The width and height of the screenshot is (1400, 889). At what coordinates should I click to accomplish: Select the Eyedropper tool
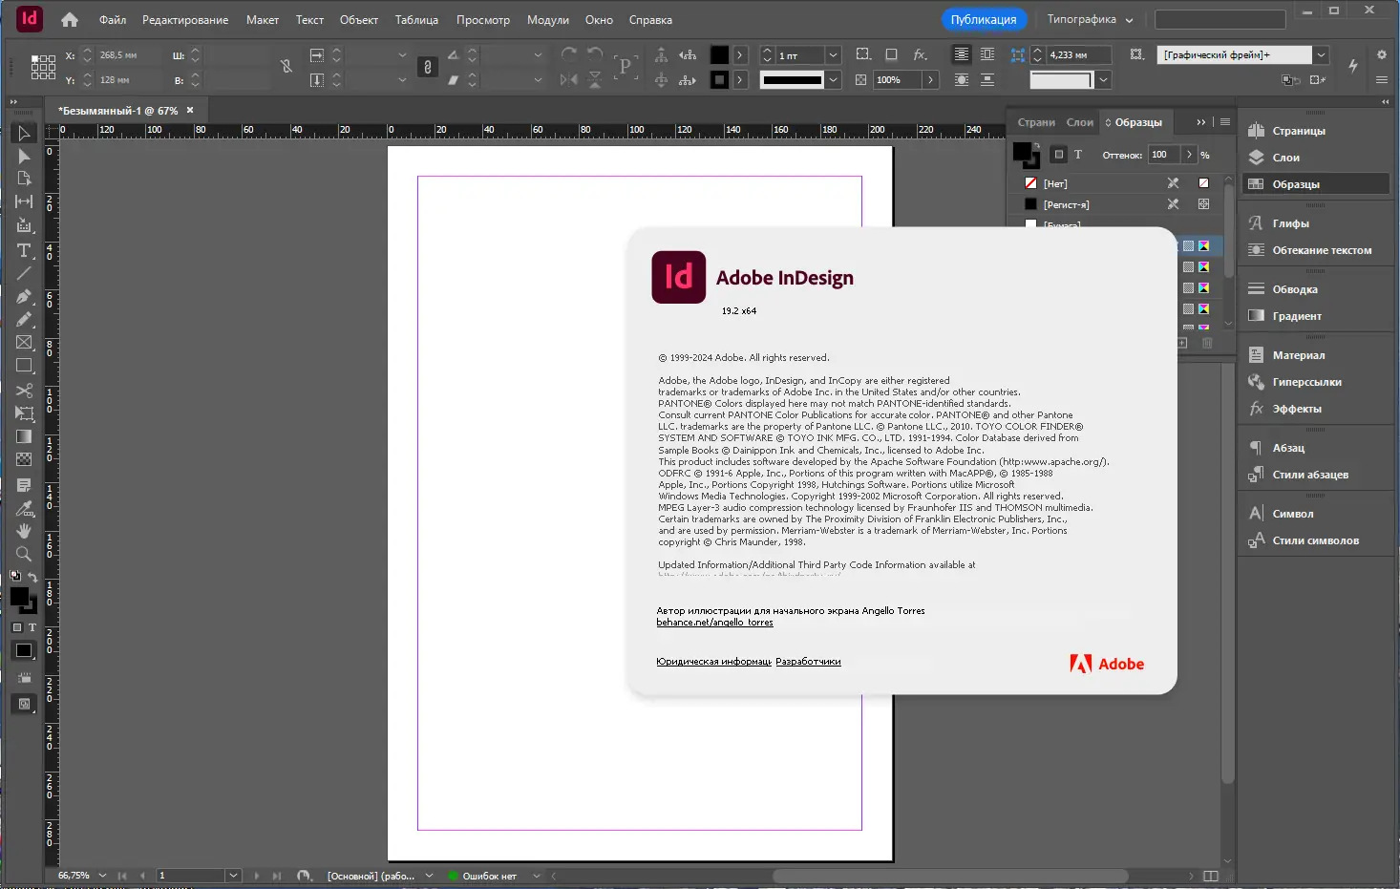pos(24,508)
